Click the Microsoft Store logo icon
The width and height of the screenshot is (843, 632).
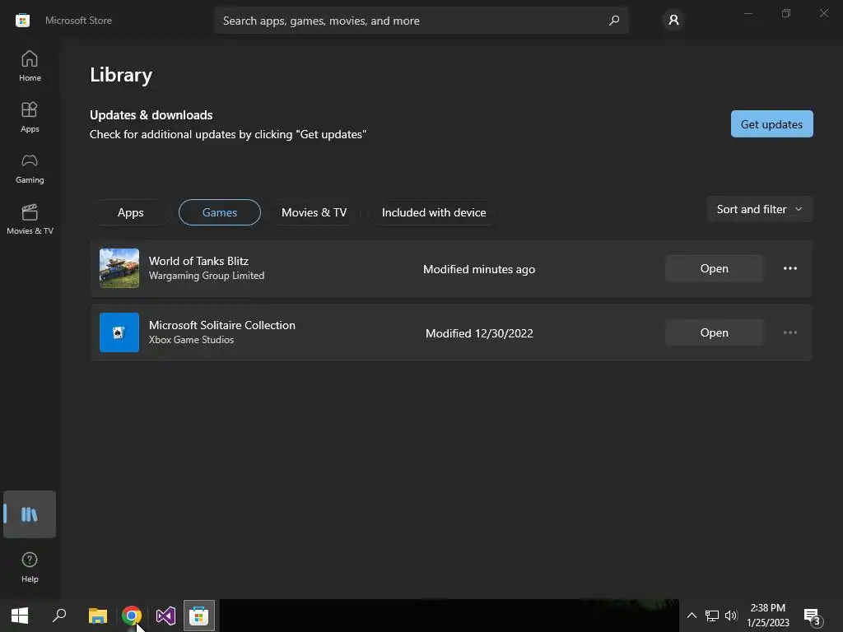[22, 21]
